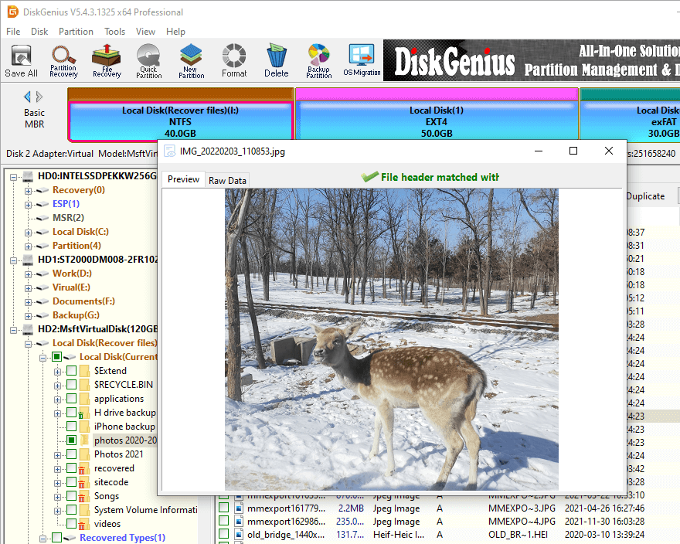
Task: Select the Quick Partition tool
Action: point(148,61)
